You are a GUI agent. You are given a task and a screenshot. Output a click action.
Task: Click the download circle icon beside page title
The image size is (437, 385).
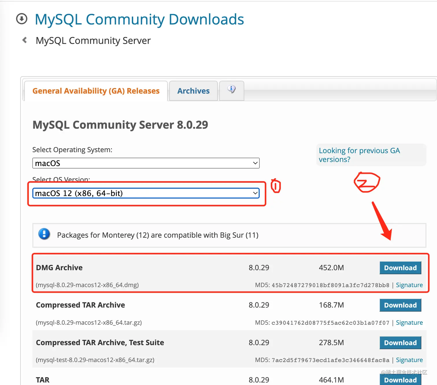point(22,19)
